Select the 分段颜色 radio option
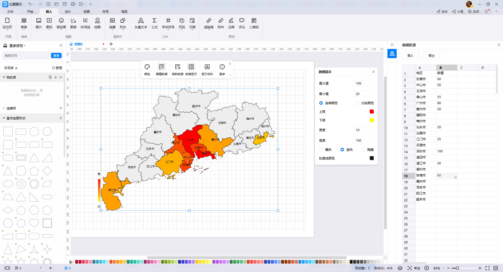The image size is (503, 272). click(357, 103)
